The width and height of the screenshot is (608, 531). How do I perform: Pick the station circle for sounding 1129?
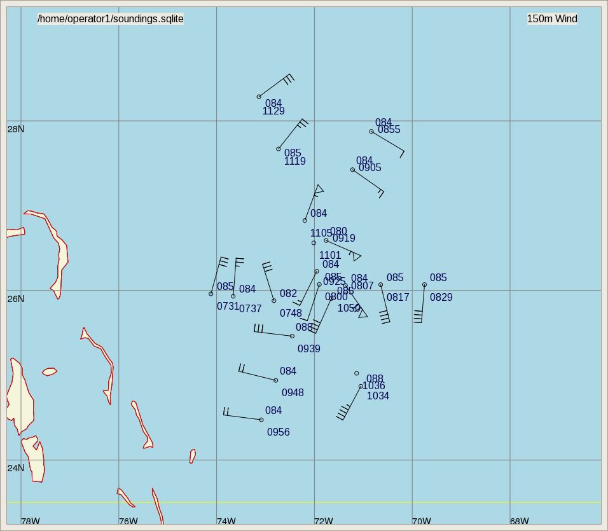click(x=259, y=97)
